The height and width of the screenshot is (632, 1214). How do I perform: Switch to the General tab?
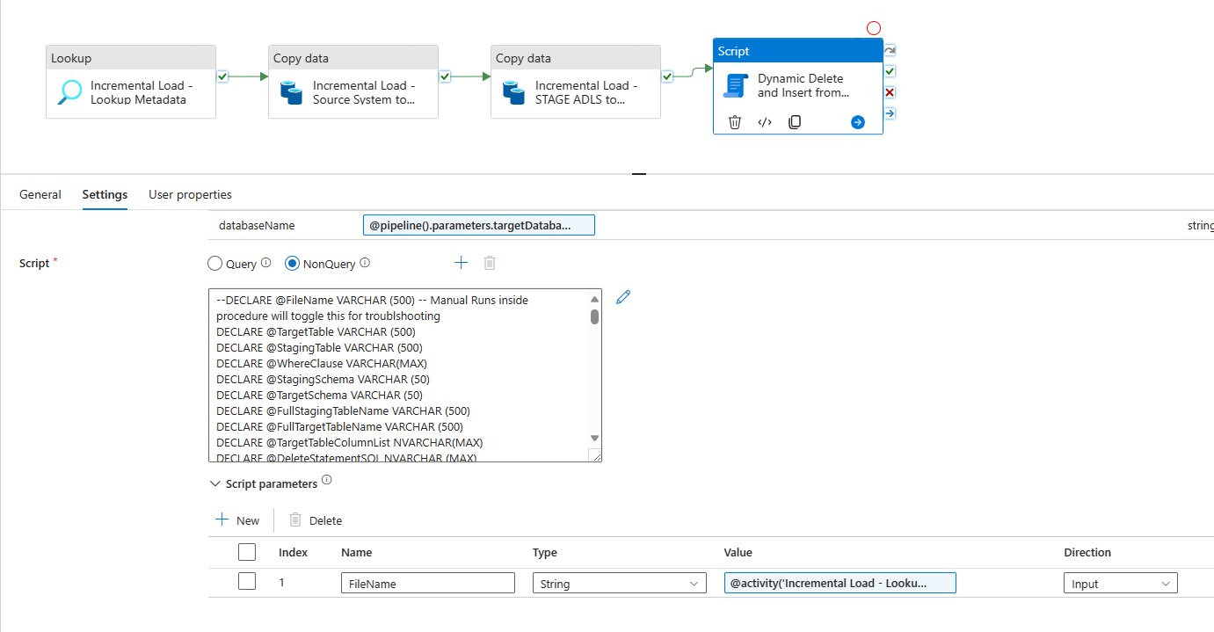(x=40, y=194)
